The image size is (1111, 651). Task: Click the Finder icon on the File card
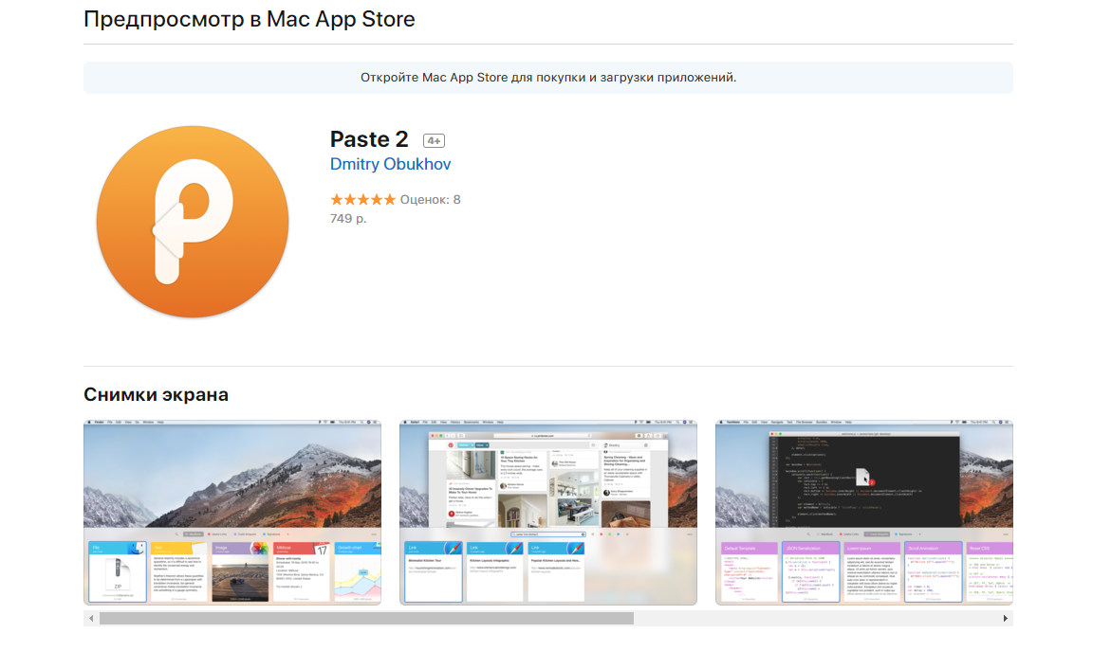(x=139, y=549)
